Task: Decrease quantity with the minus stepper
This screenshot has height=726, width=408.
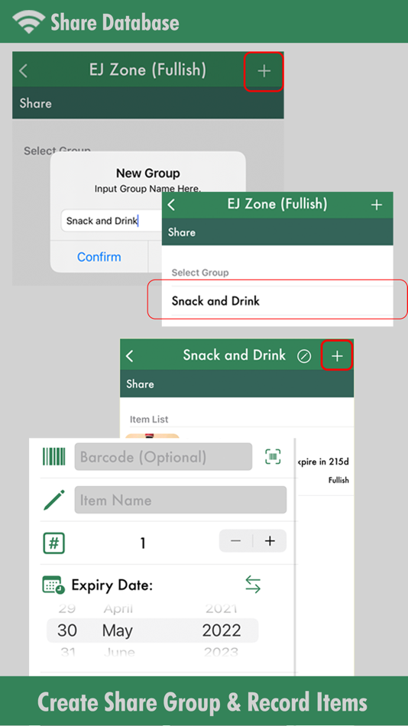Action: [x=236, y=541]
